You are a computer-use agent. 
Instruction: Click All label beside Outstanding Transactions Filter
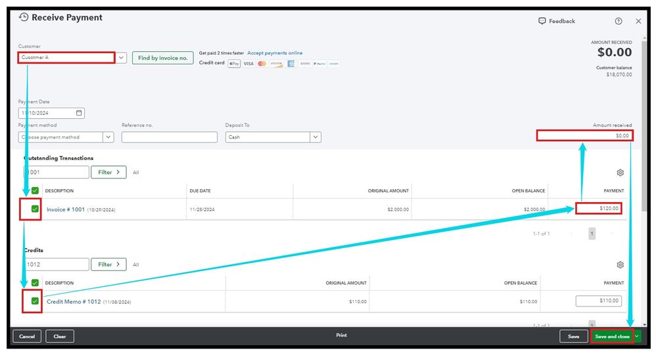tap(136, 173)
